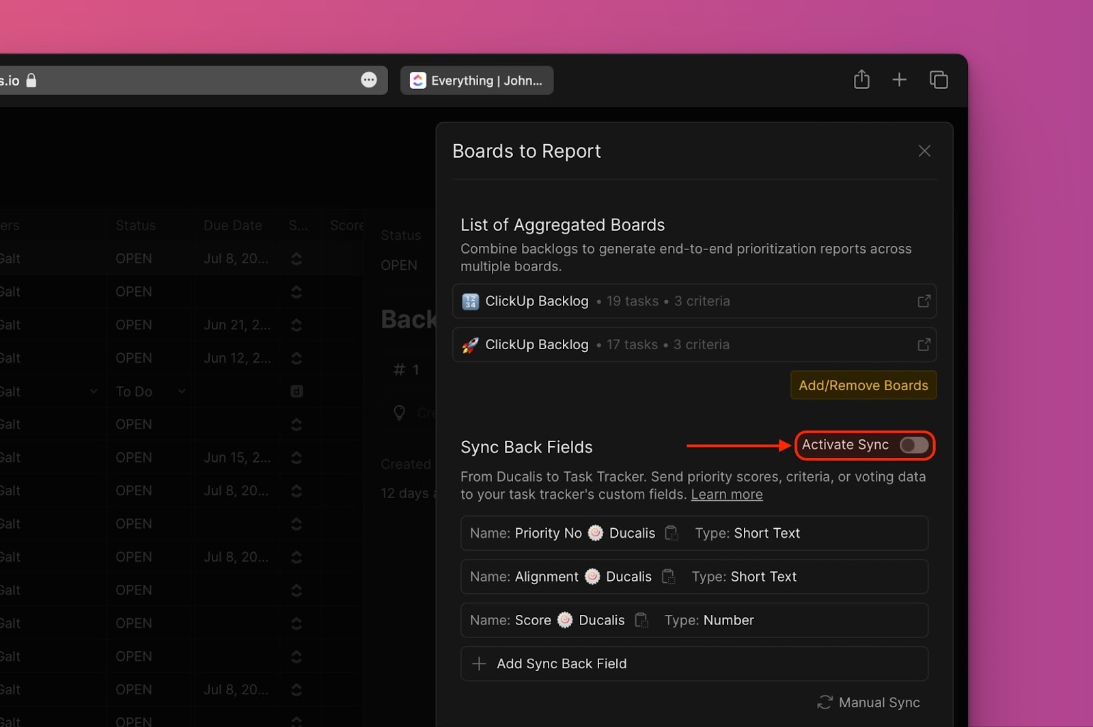The image size is (1093, 727).
Task: Enable the Activate Sync toggle
Action: [914, 445]
